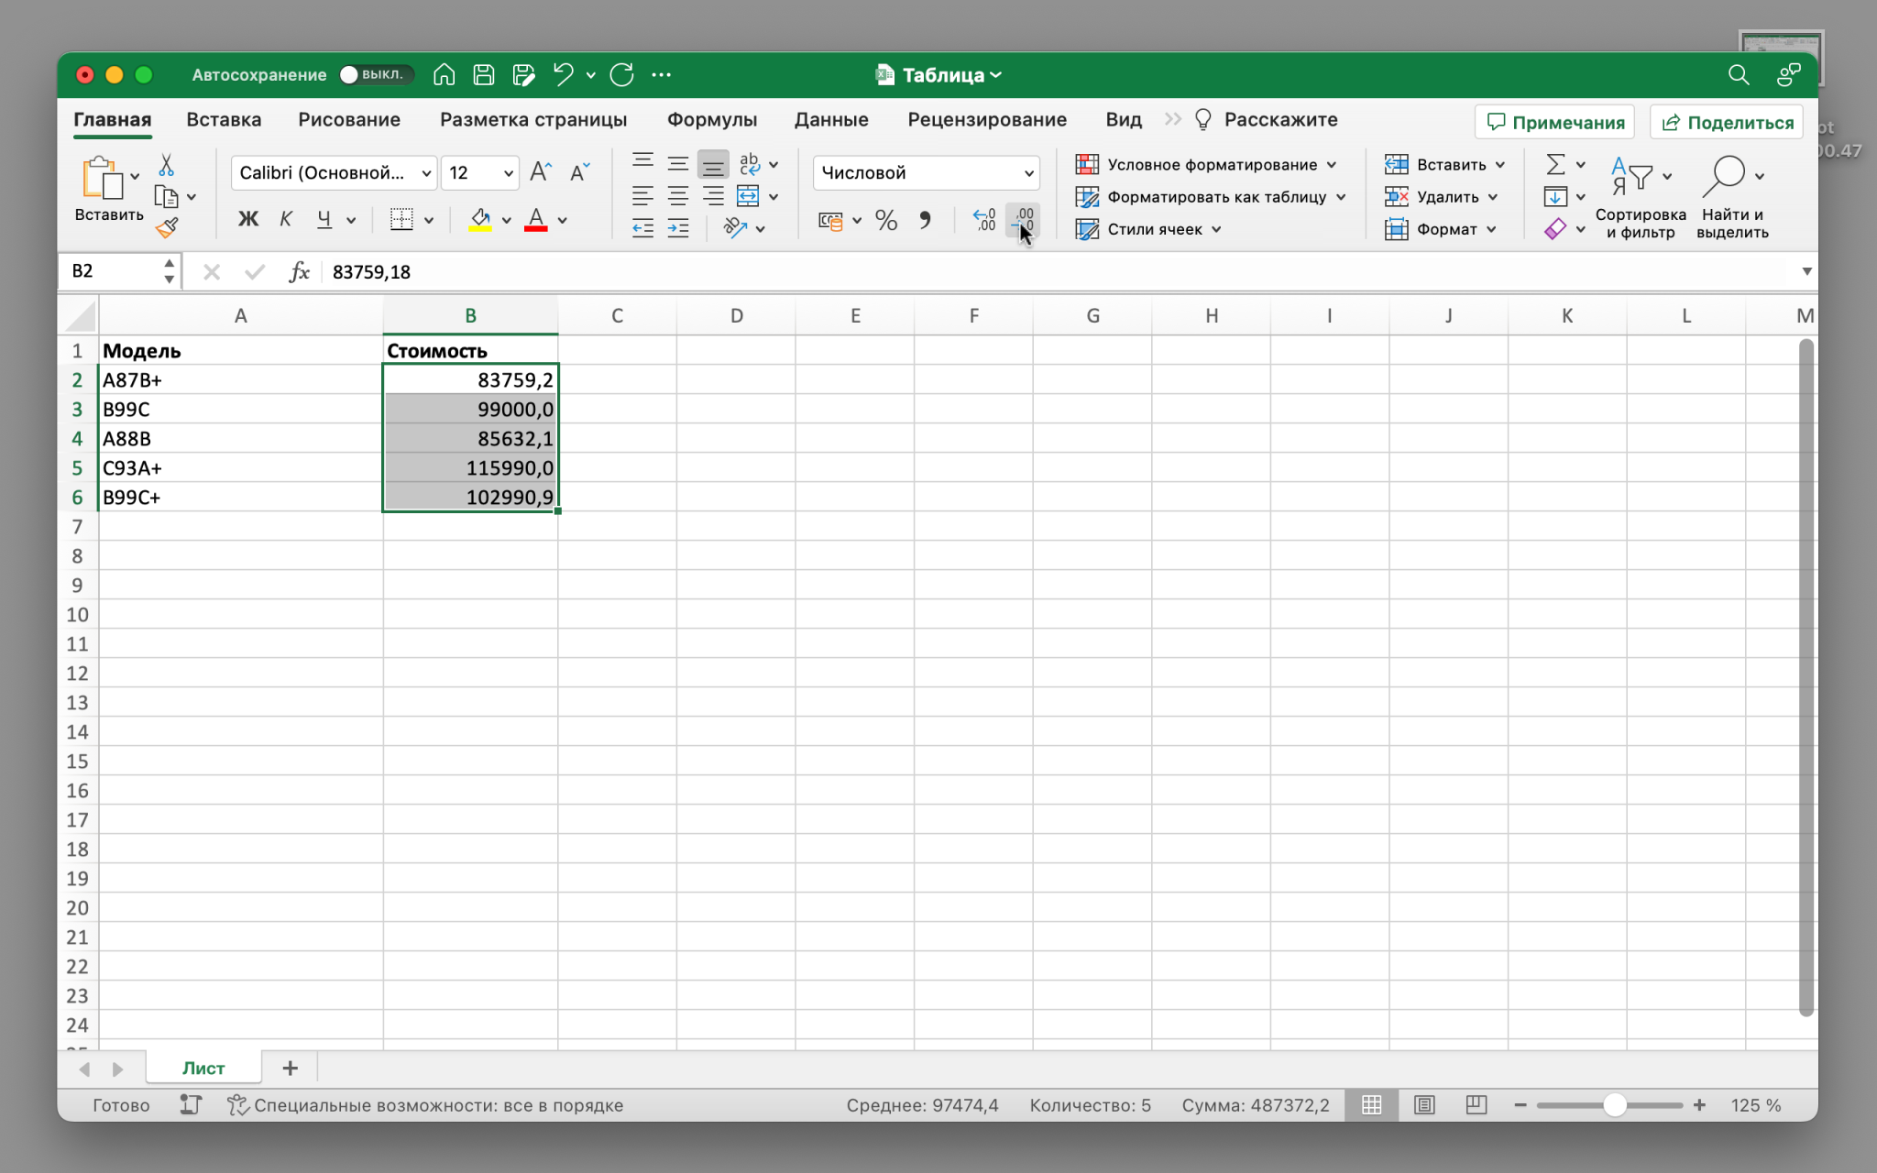The width and height of the screenshot is (1877, 1173).
Task: Open the font size dropdown
Action: pos(508,172)
